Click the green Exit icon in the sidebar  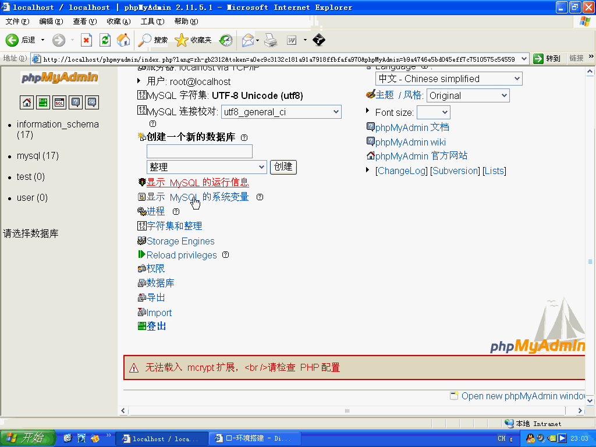pyautogui.click(x=43, y=102)
